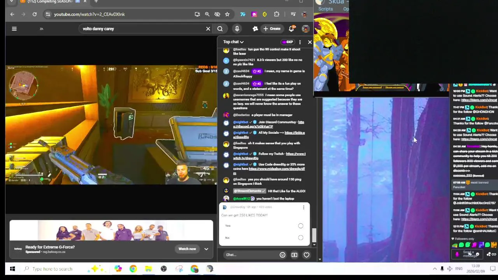Open the Twitch link in chat
The height and width of the screenshot is (280, 498).
coord(269,156)
